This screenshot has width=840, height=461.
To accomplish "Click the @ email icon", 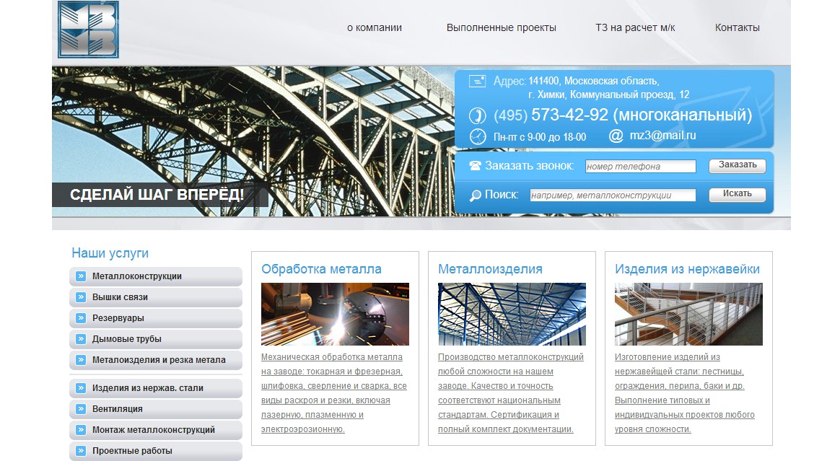I will [x=616, y=136].
